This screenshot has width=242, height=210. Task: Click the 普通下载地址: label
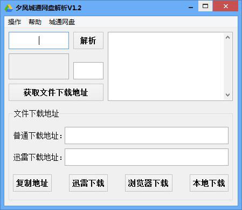[38, 136]
